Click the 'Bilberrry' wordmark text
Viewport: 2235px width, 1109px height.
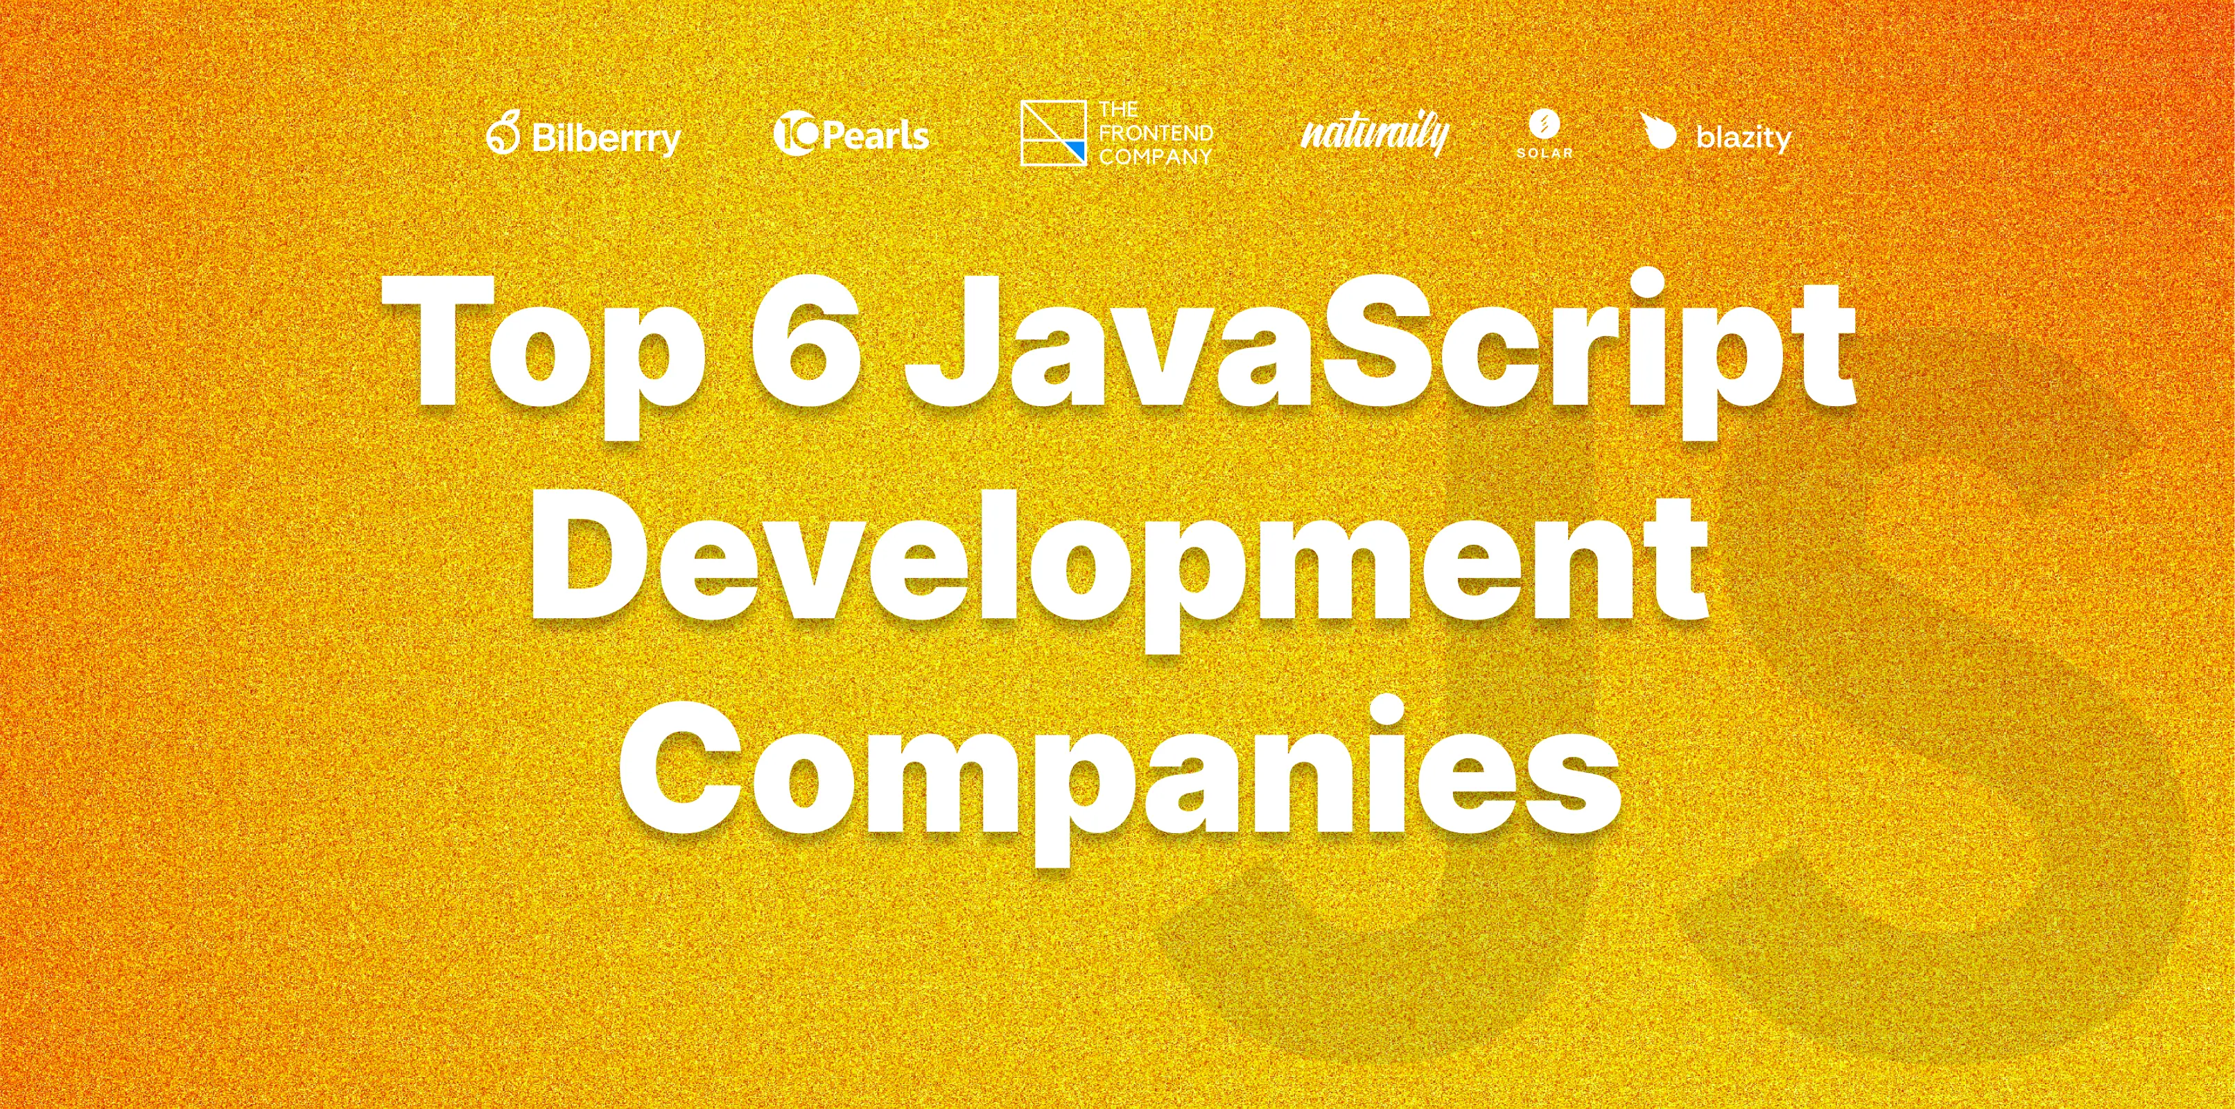(606, 138)
